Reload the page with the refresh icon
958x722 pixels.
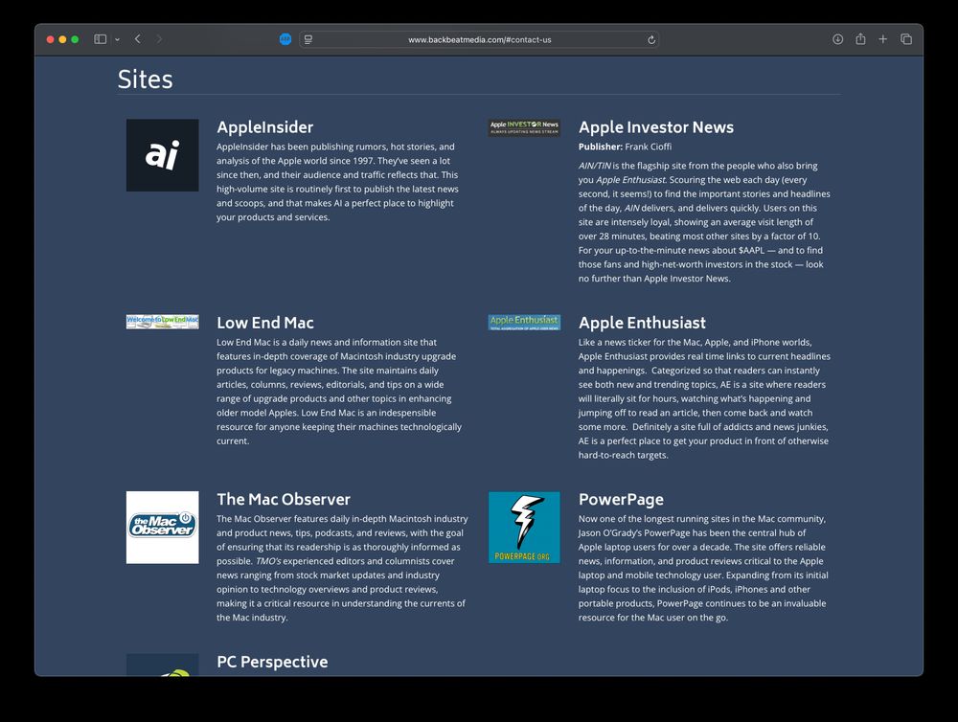(x=651, y=39)
